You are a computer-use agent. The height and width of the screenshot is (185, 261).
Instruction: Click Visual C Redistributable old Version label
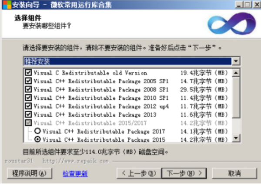click(90, 73)
